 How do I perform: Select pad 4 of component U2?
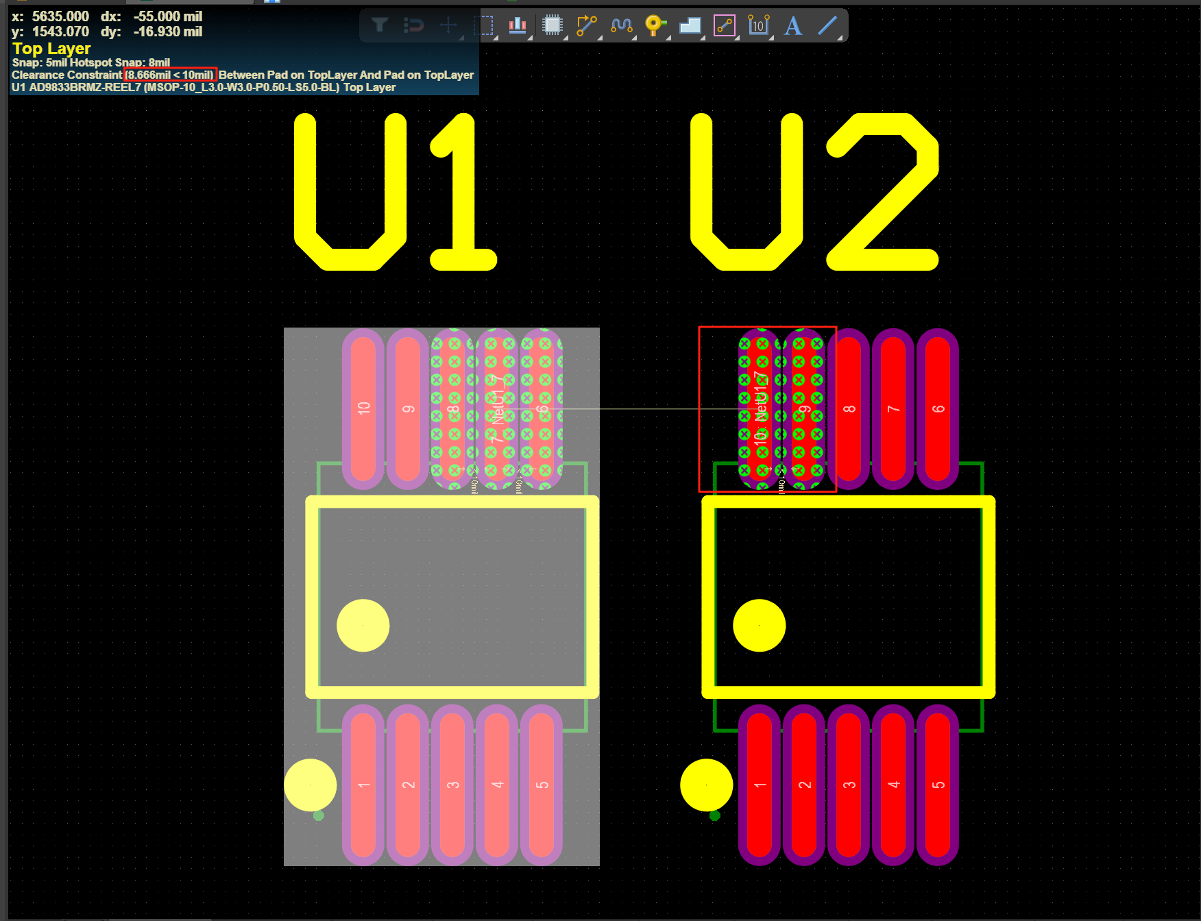(893, 785)
